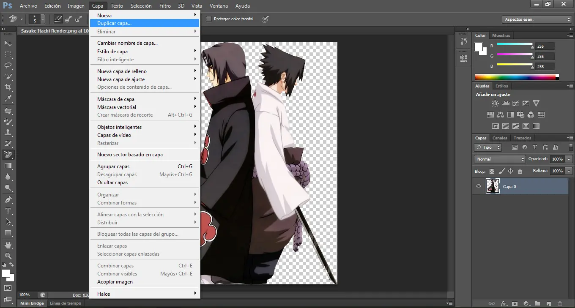Toggle lock all padlock icon
Image resolution: width=575 pixels, height=308 pixels.
click(520, 171)
